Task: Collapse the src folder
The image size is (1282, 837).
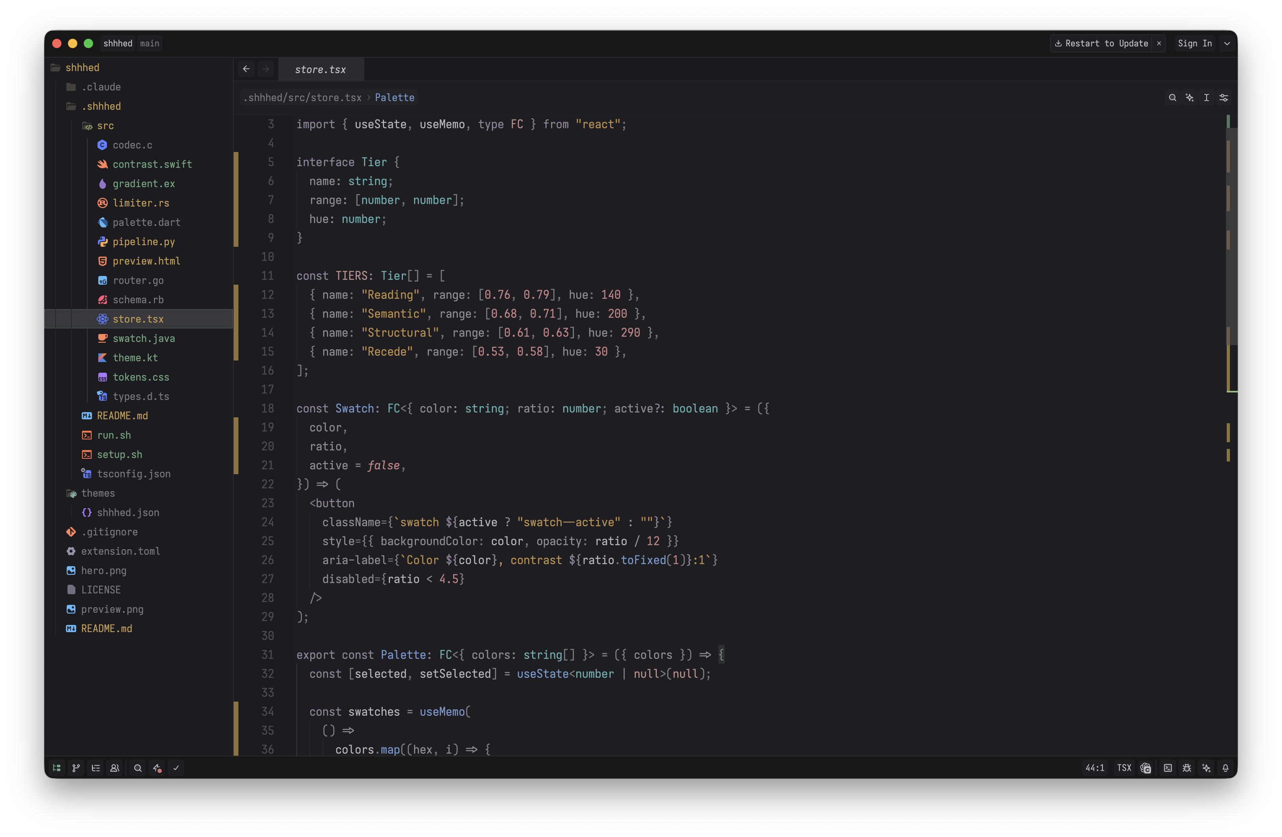Action: [139, 126]
